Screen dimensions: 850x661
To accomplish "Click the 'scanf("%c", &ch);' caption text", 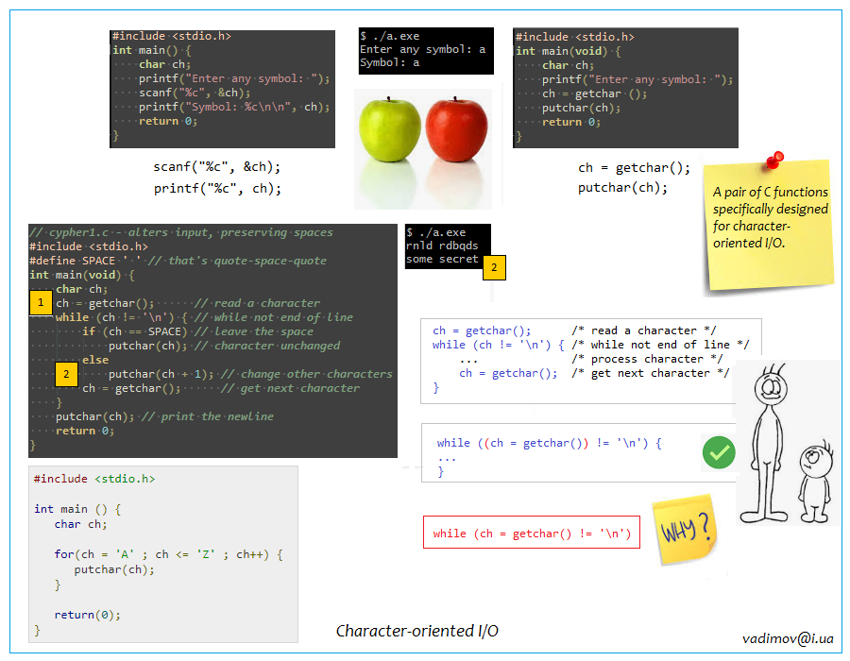I will click(x=217, y=167).
